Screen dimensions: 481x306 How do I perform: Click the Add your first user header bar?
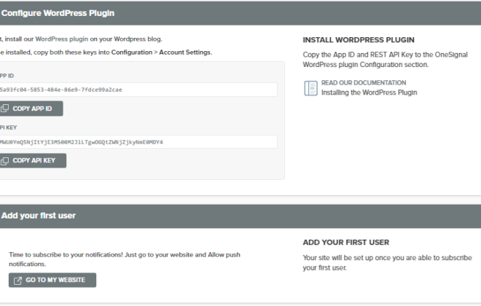tap(240, 216)
